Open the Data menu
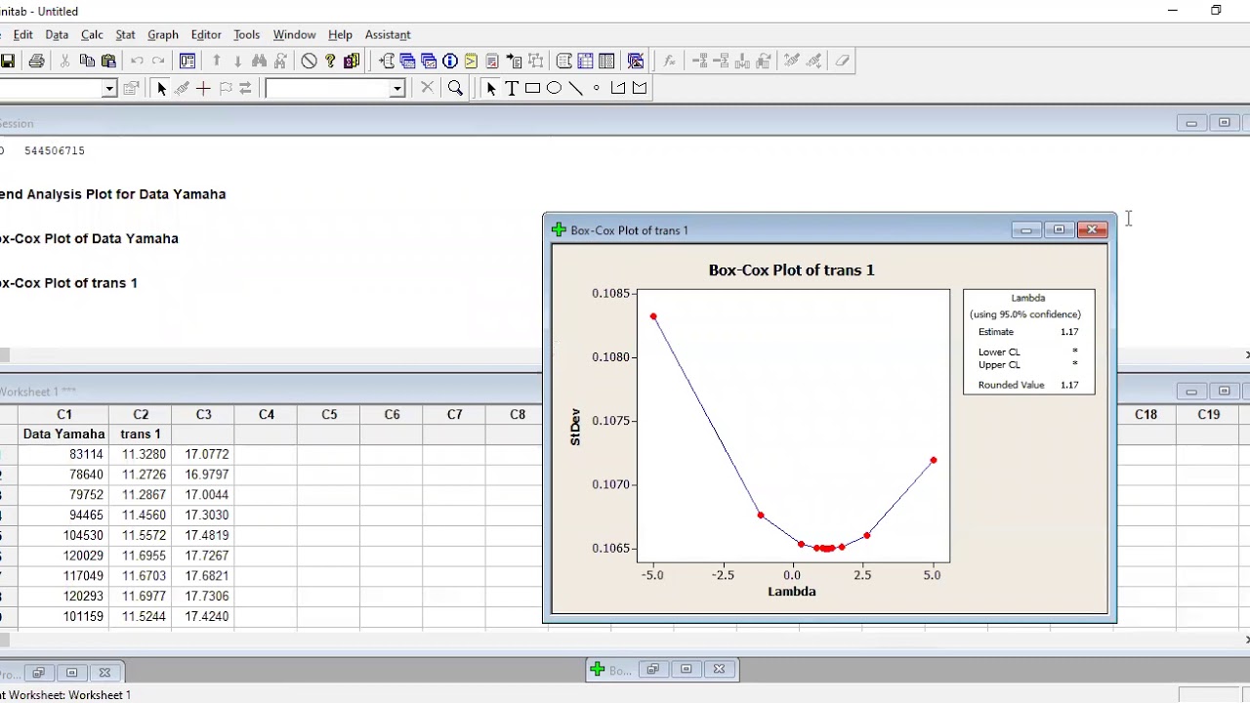Image resolution: width=1250 pixels, height=703 pixels. pyautogui.click(x=57, y=34)
